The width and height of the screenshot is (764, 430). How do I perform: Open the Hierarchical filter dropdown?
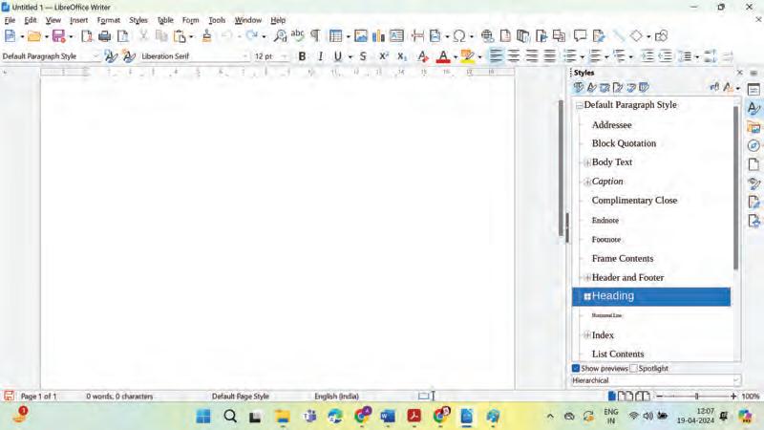(x=656, y=380)
